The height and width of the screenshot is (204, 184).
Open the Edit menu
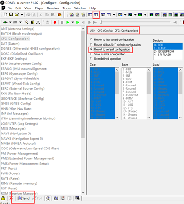pos(18,8)
